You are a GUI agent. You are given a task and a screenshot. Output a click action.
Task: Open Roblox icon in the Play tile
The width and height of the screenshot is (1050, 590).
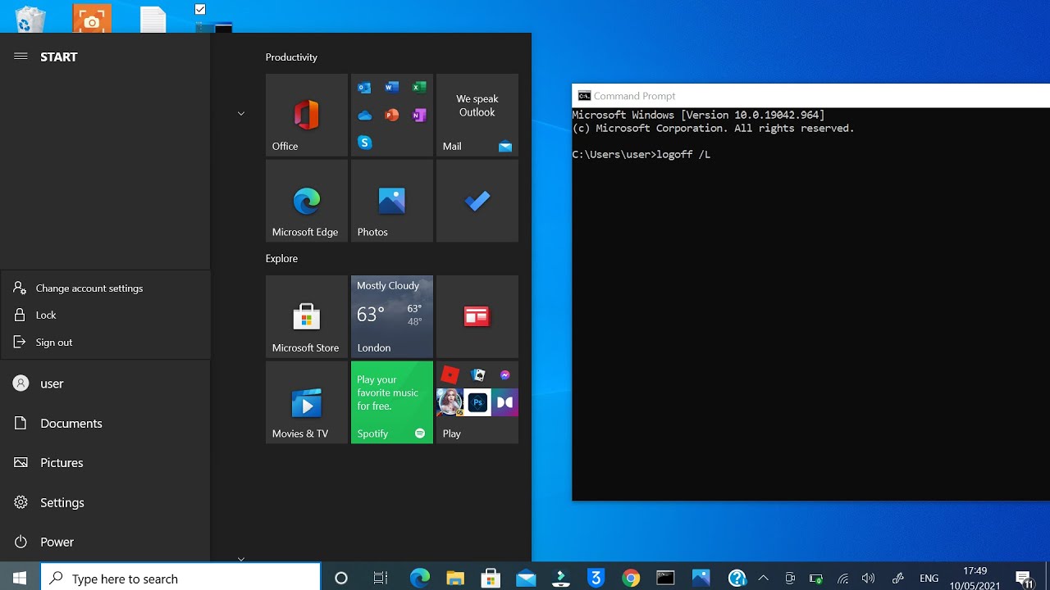(450, 375)
